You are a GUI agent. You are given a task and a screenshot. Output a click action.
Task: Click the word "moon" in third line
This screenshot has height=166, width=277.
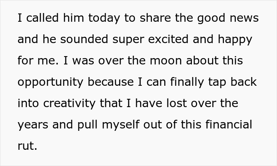[166, 61]
